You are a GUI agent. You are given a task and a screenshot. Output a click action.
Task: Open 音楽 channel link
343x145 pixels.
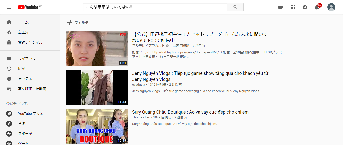pyautogui.click(x=22, y=124)
